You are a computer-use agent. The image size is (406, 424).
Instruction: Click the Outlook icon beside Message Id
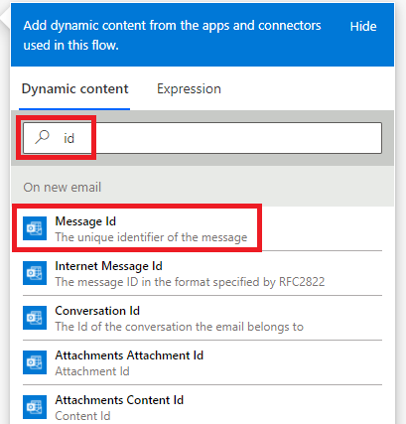coord(35,228)
